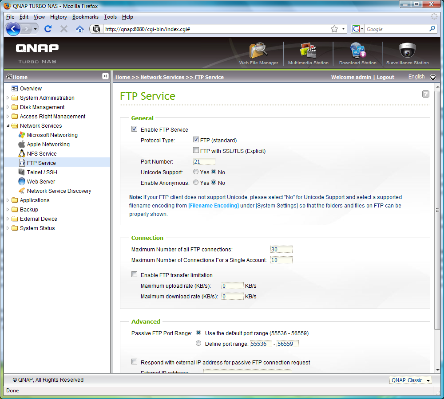The height and width of the screenshot is (399, 444).
Task: Expand Applications folder
Action: click(8, 200)
